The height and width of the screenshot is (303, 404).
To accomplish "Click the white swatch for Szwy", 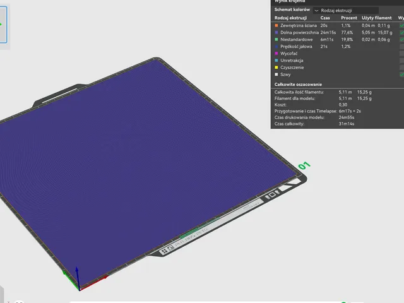I will (x=276, y=74).
